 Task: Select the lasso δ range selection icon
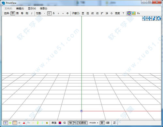click(54, 13)
